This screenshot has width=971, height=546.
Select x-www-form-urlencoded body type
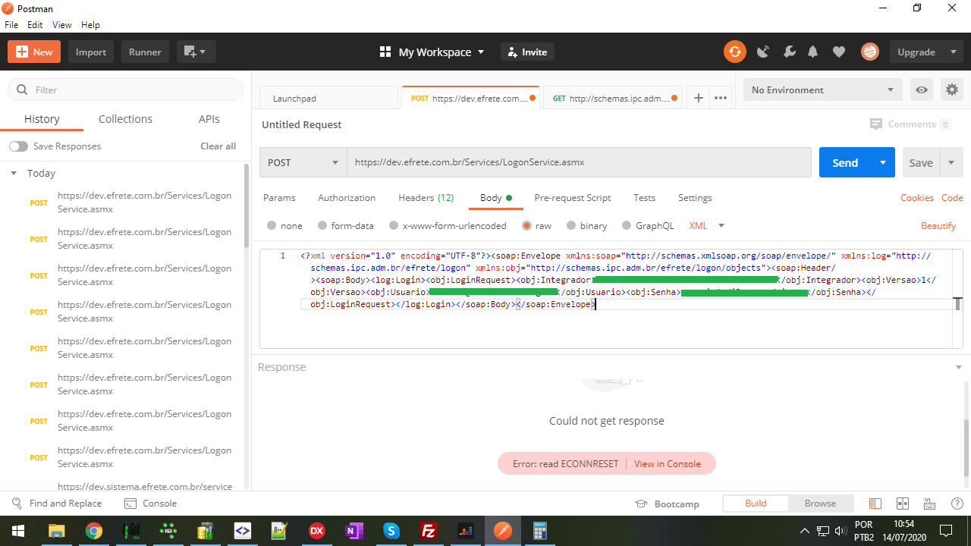point(394,226)
